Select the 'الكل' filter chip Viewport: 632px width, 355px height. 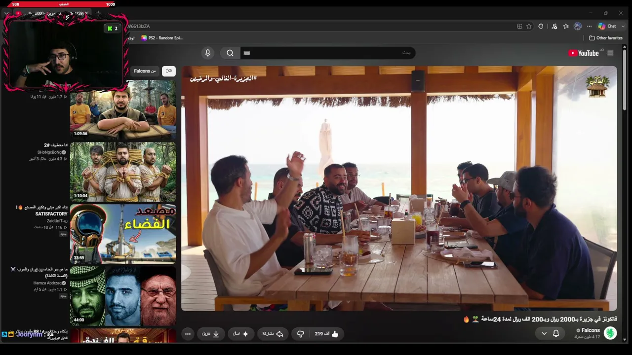pyautogui.click(x=169, y=71)
